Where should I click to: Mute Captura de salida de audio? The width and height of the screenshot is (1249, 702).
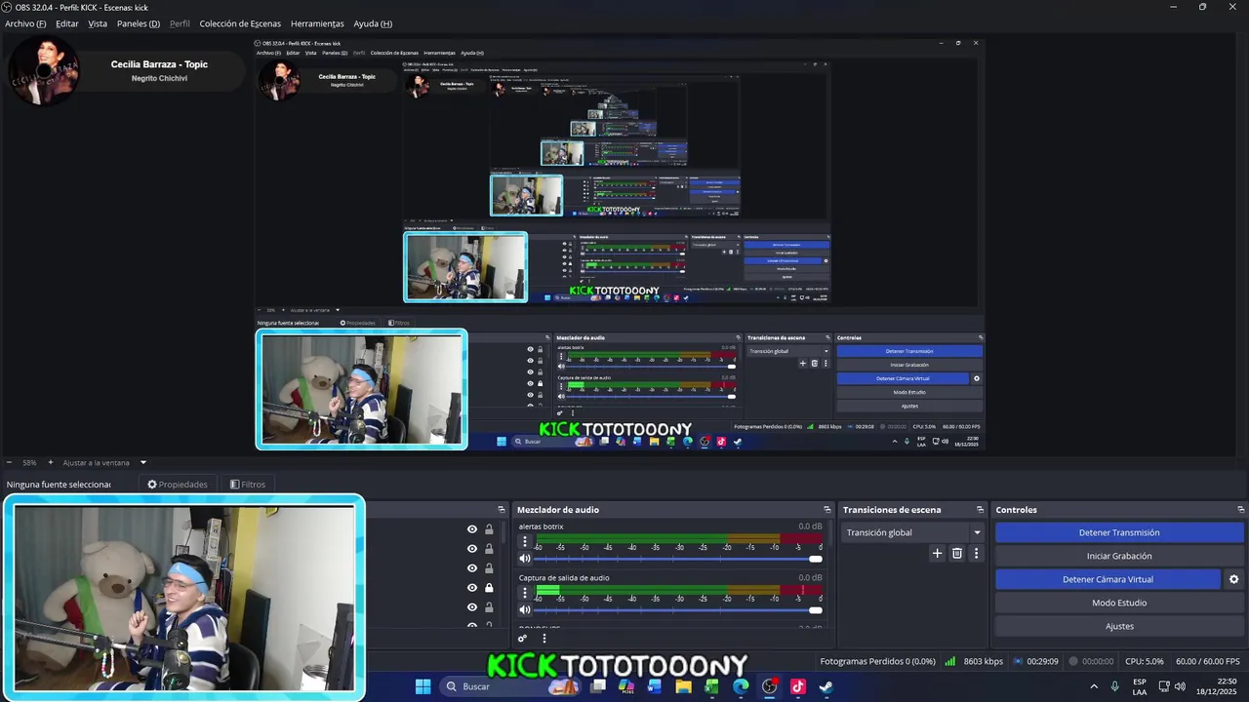click(x=525, y=609)
